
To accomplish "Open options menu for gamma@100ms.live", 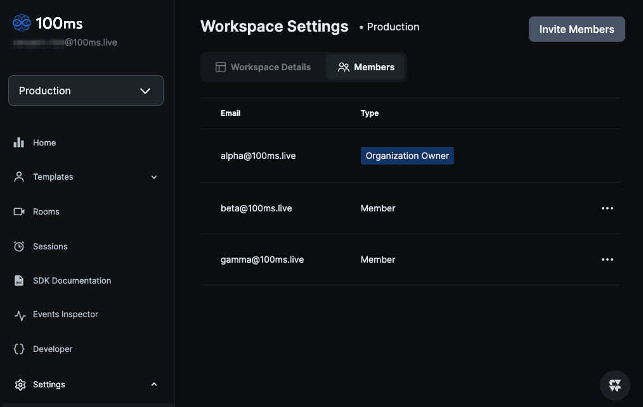I will coord(607,260).
